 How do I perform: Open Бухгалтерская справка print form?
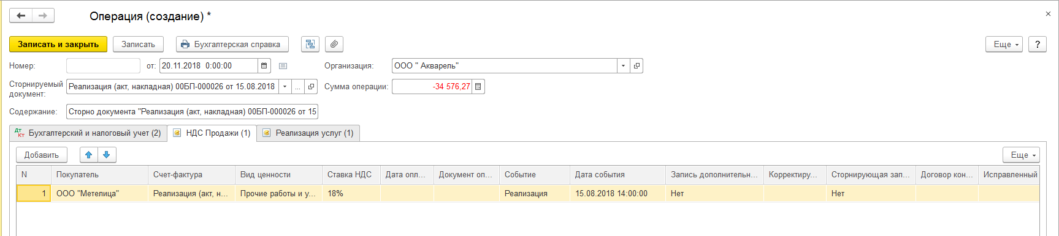232,44
